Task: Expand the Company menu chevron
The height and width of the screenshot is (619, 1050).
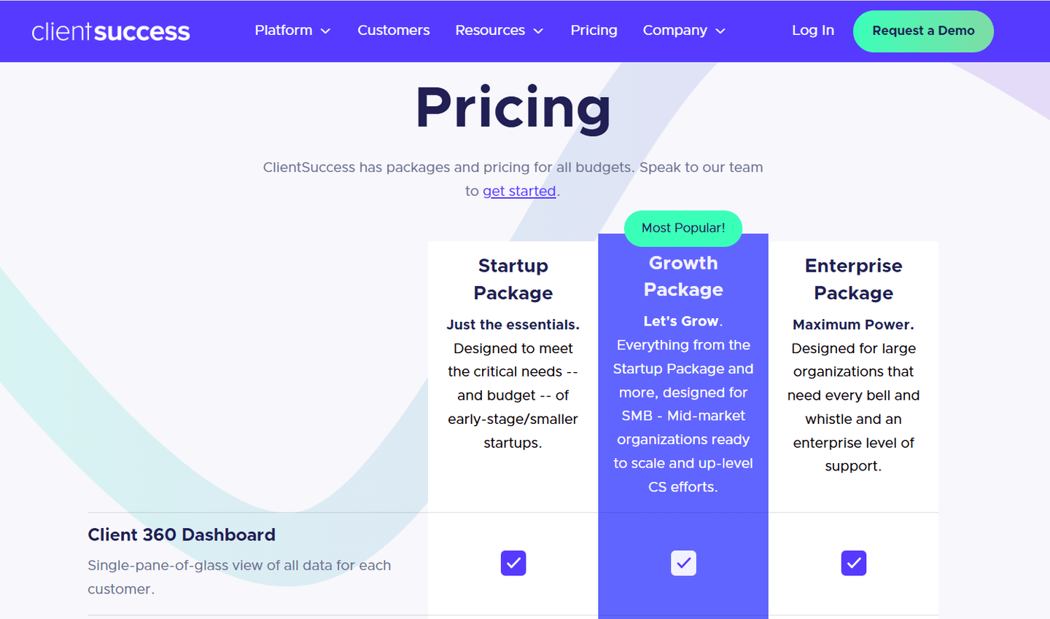Action: (x=720, y=31)
